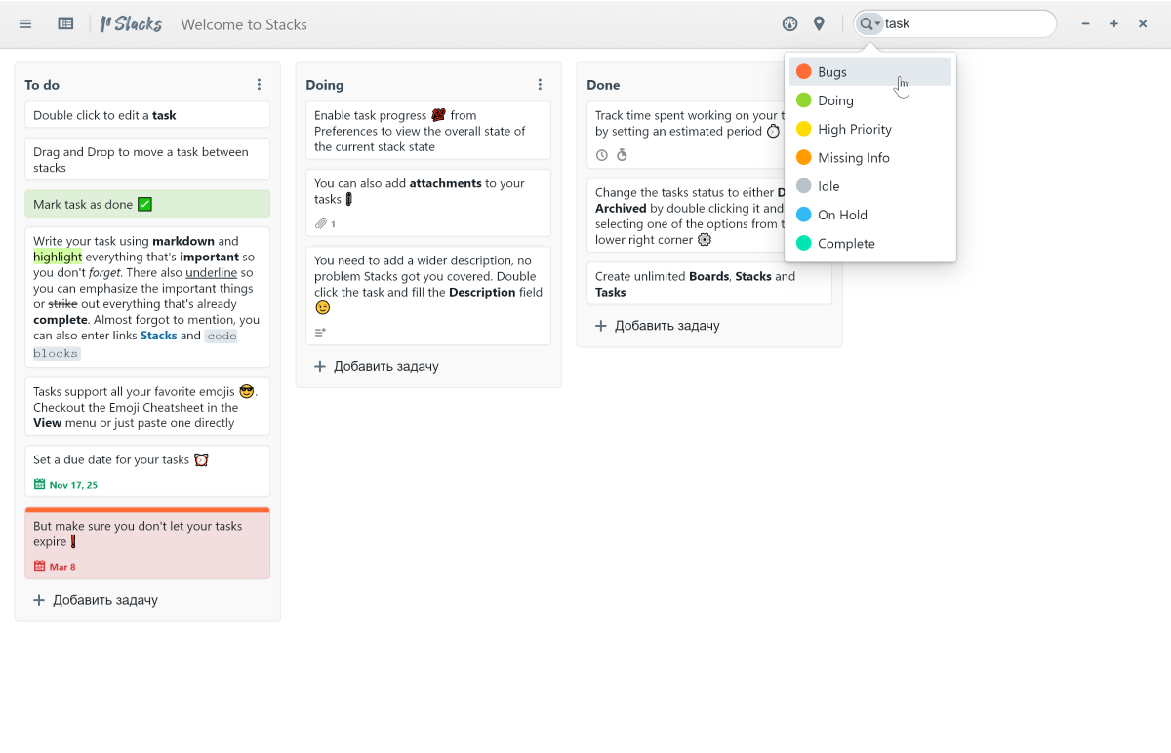Click the location pin icon in header
The image size is (1171, 753).
tap(819, 24)
